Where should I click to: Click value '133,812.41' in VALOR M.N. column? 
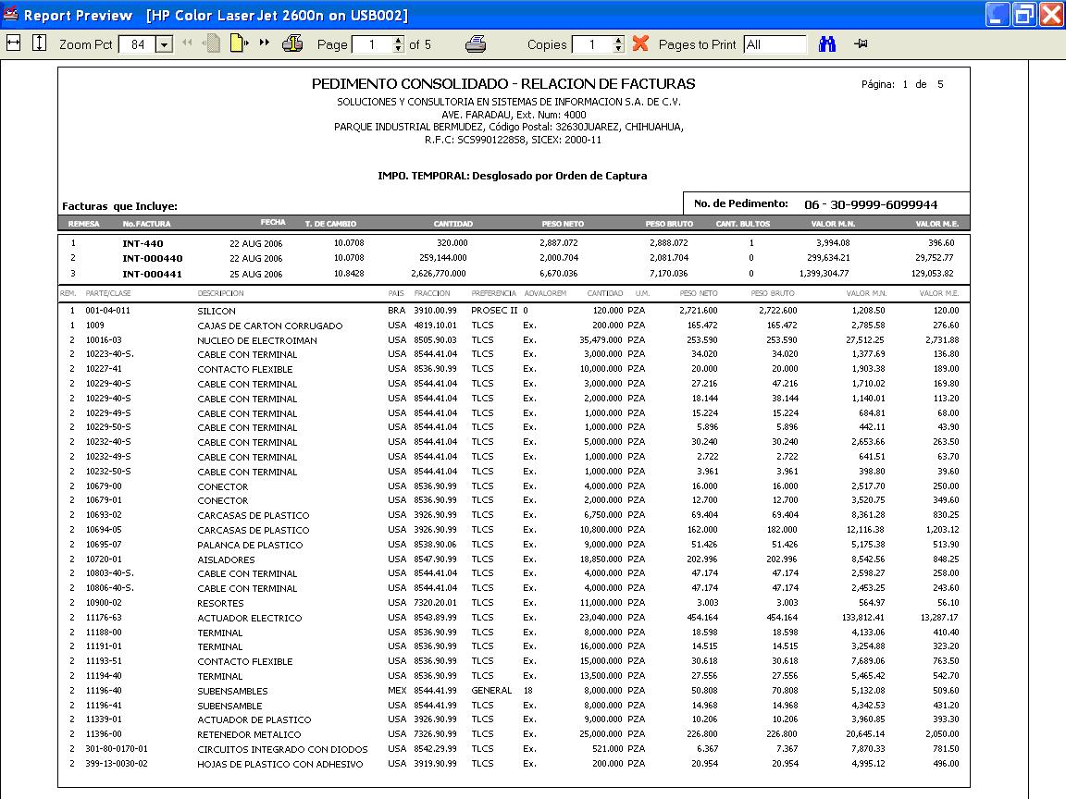pyautogui.click(x=862, y=618)
